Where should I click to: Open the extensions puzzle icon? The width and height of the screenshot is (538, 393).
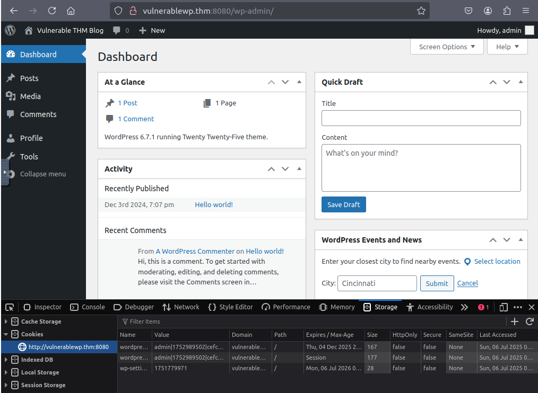pos(507,11)
